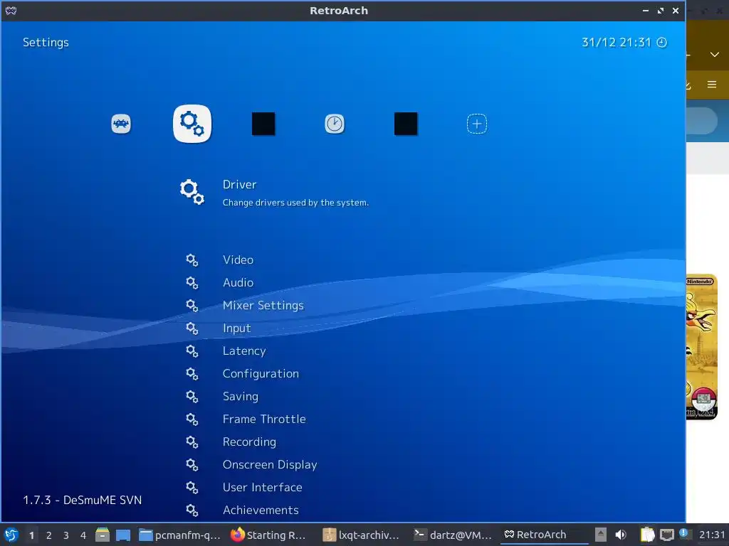Open Recording settings
Screen dimensions: 729x546
(249, 442)
